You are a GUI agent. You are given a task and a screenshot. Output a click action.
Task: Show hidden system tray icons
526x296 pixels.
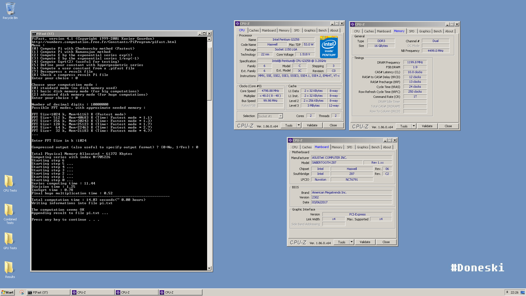pos(507,292)
